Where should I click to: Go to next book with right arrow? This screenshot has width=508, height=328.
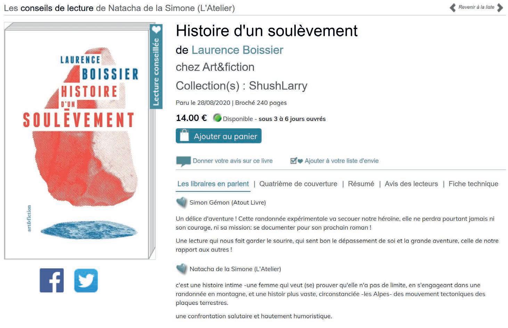tap(500, 8)
